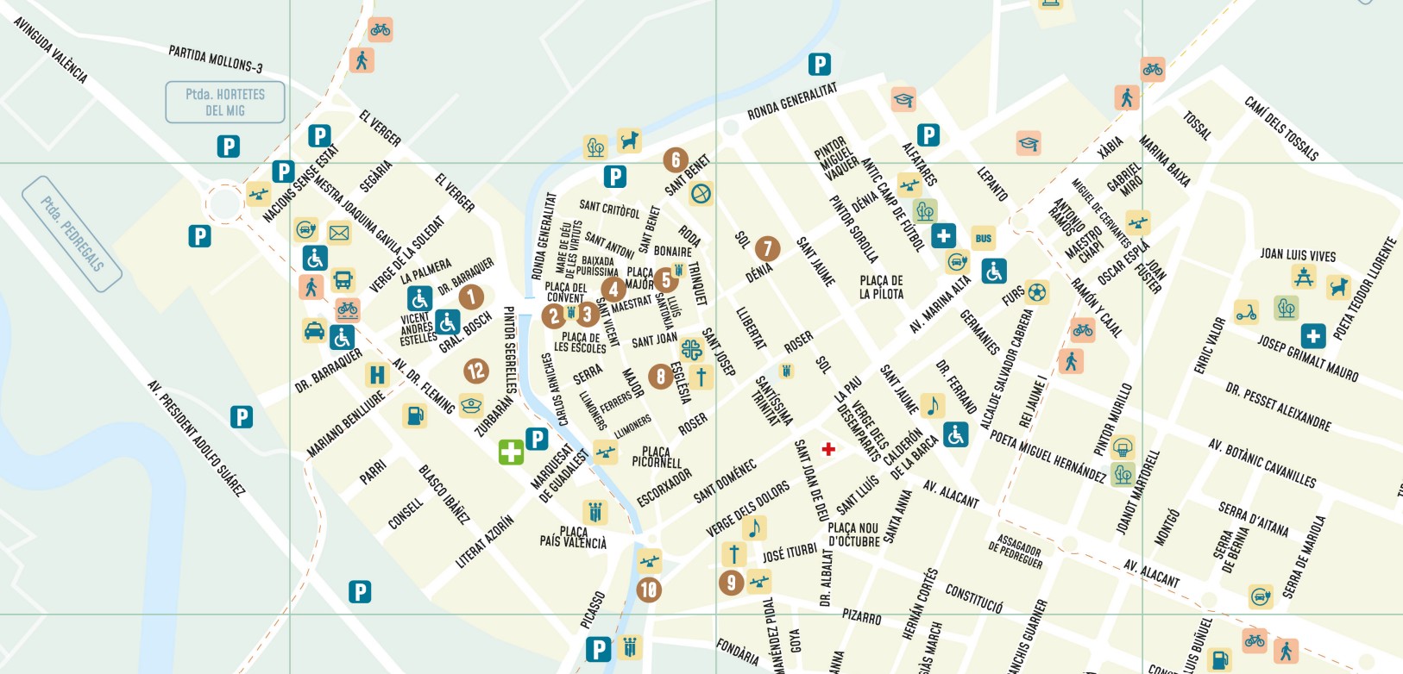Image resolution: width=1403 pixels, height=674 pixels.
Task: Click the music note icon near Verge dels Dolors
Action: pyautogui.click(x=754, y=527)
